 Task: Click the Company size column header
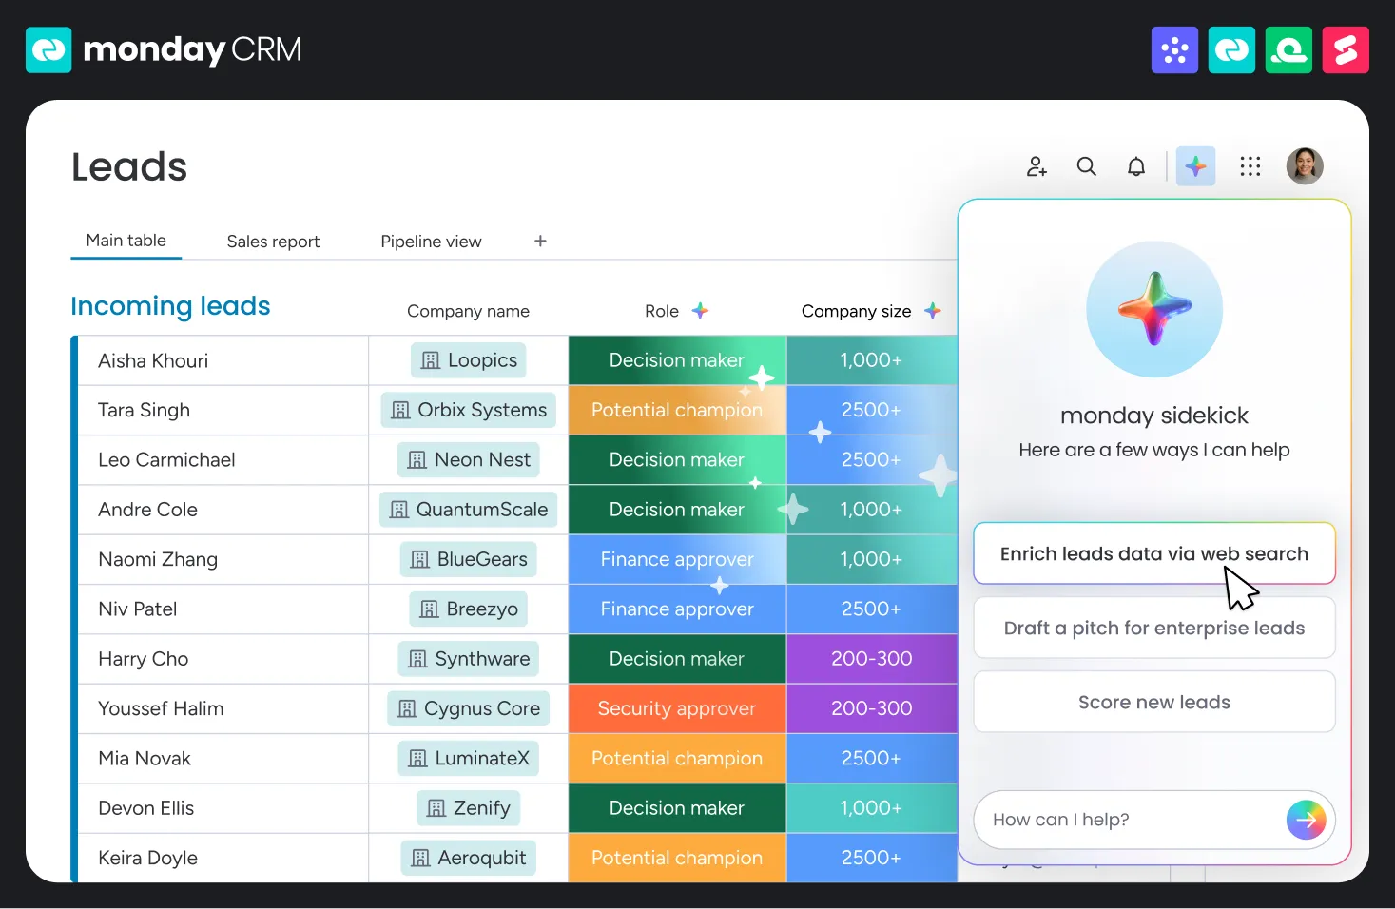click(x=856, y=311)
